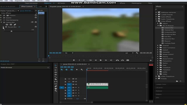Screen dimensions: 187x105
Task: Click Export Frame camera icon
Action: 128,60
